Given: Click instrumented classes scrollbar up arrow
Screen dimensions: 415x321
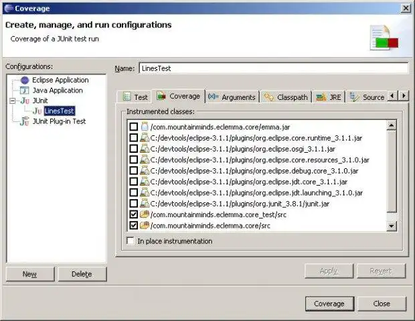Looking at the screenshot, I should [392, 125].
